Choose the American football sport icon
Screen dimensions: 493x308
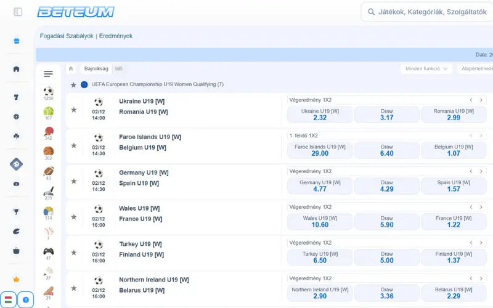tap(48, 172)
